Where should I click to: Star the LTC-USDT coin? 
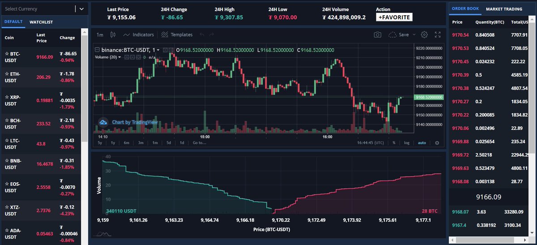pos(7,141)
